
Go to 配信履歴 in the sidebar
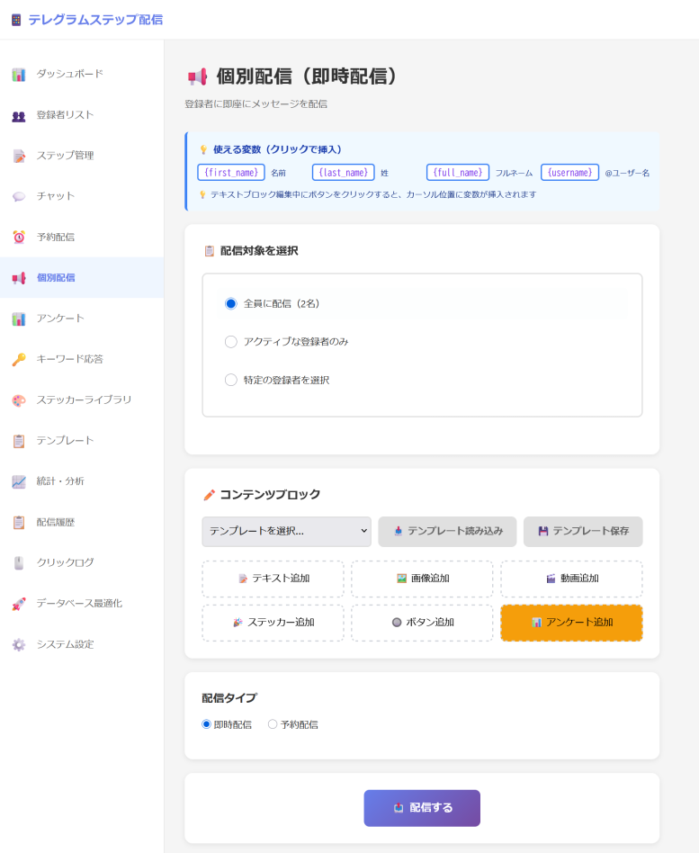tap(55, 522)
